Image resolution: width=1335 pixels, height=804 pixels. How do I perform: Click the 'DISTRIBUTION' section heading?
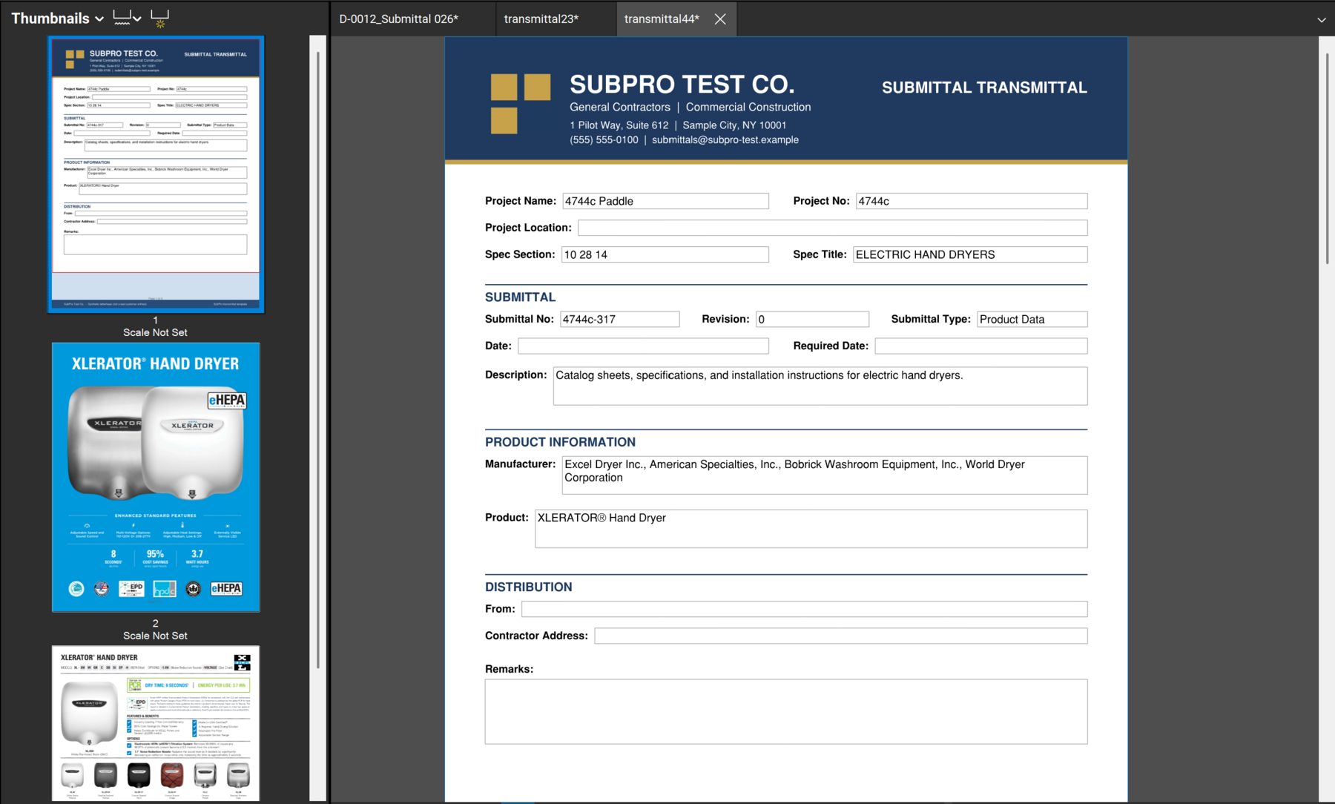pos(528,587)
